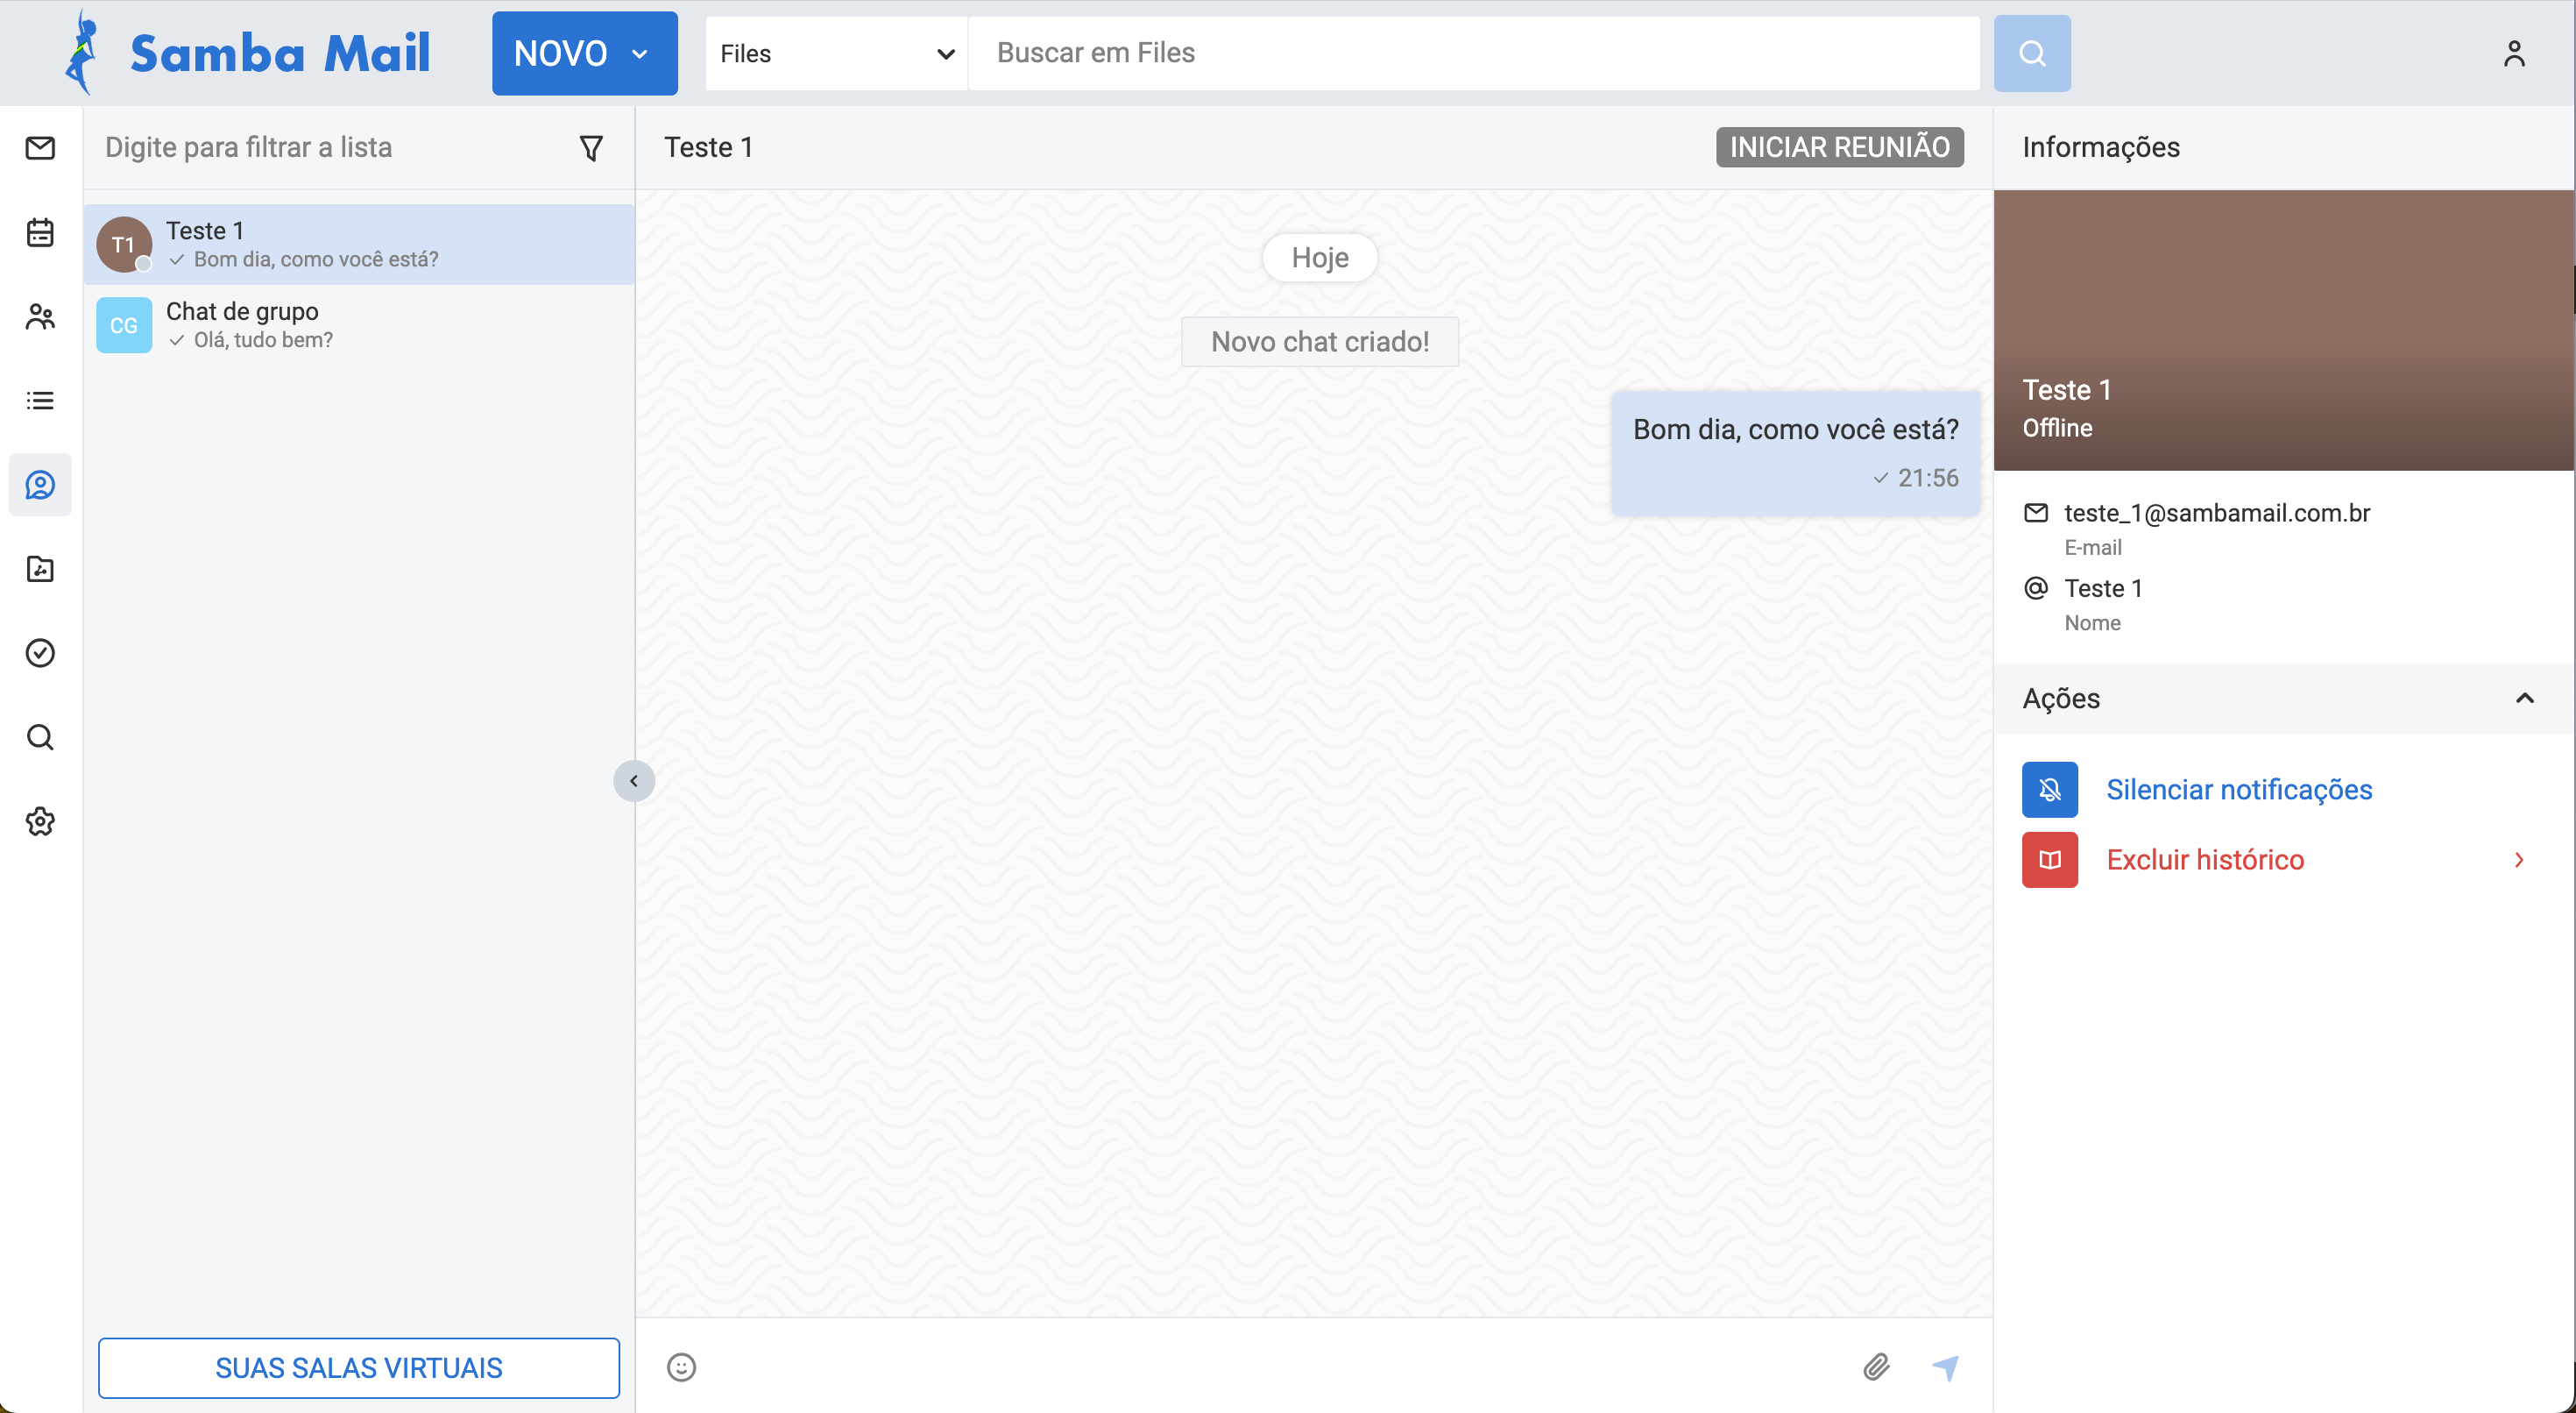The image size is (2576, 1413).
Task: Click the SUAS SALAS VIRTUAIS button
Action: 358,1367
